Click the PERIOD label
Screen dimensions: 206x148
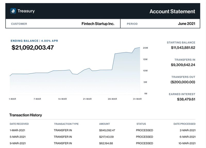click(132, 24)
